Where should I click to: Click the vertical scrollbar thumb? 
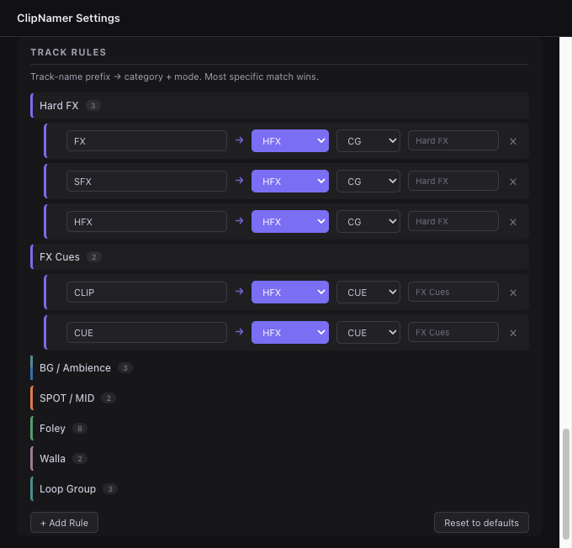(x=566, y=484)
